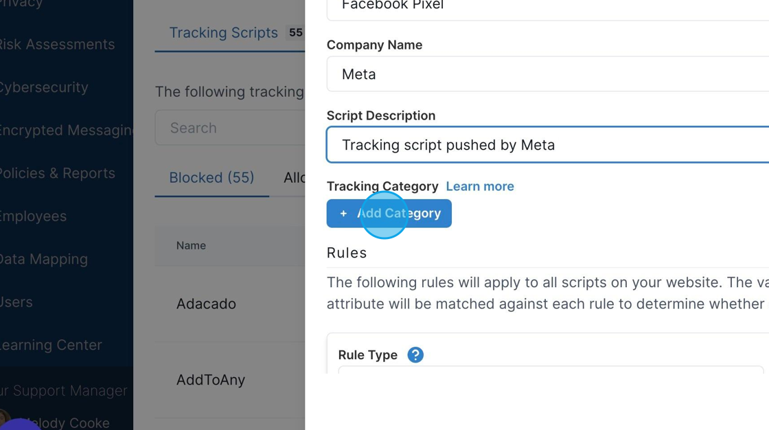Click the Search box for tracking scripts
This screenshot has height=430, width=769.
[230, 128]
